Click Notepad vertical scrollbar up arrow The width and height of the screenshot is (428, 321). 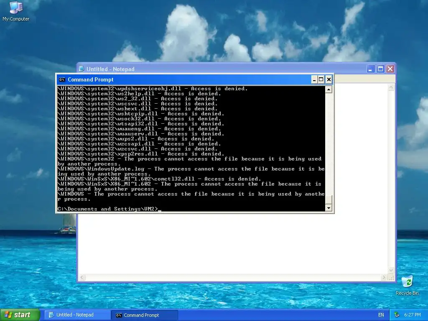pyautogui.click(x=391, y=87)
